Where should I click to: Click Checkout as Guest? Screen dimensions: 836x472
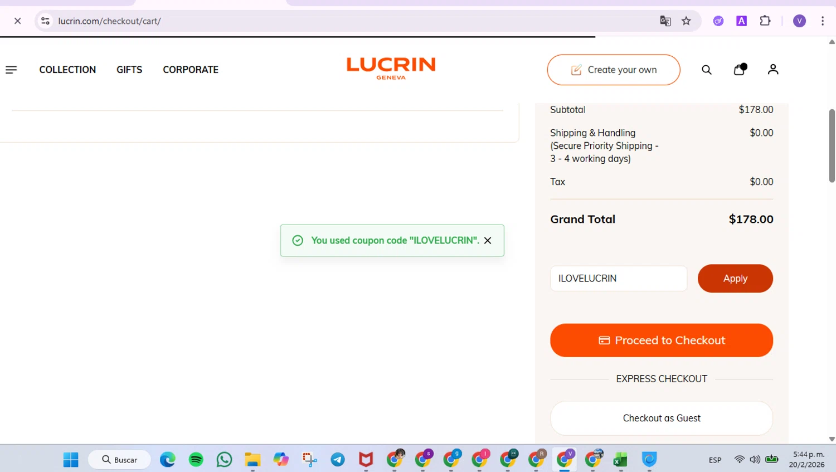(x=662, y=418)
